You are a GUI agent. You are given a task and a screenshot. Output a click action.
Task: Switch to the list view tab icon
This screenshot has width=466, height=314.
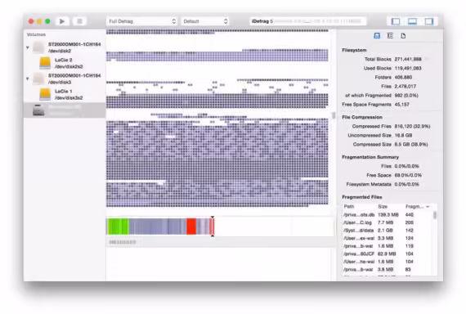pos(390,36)
